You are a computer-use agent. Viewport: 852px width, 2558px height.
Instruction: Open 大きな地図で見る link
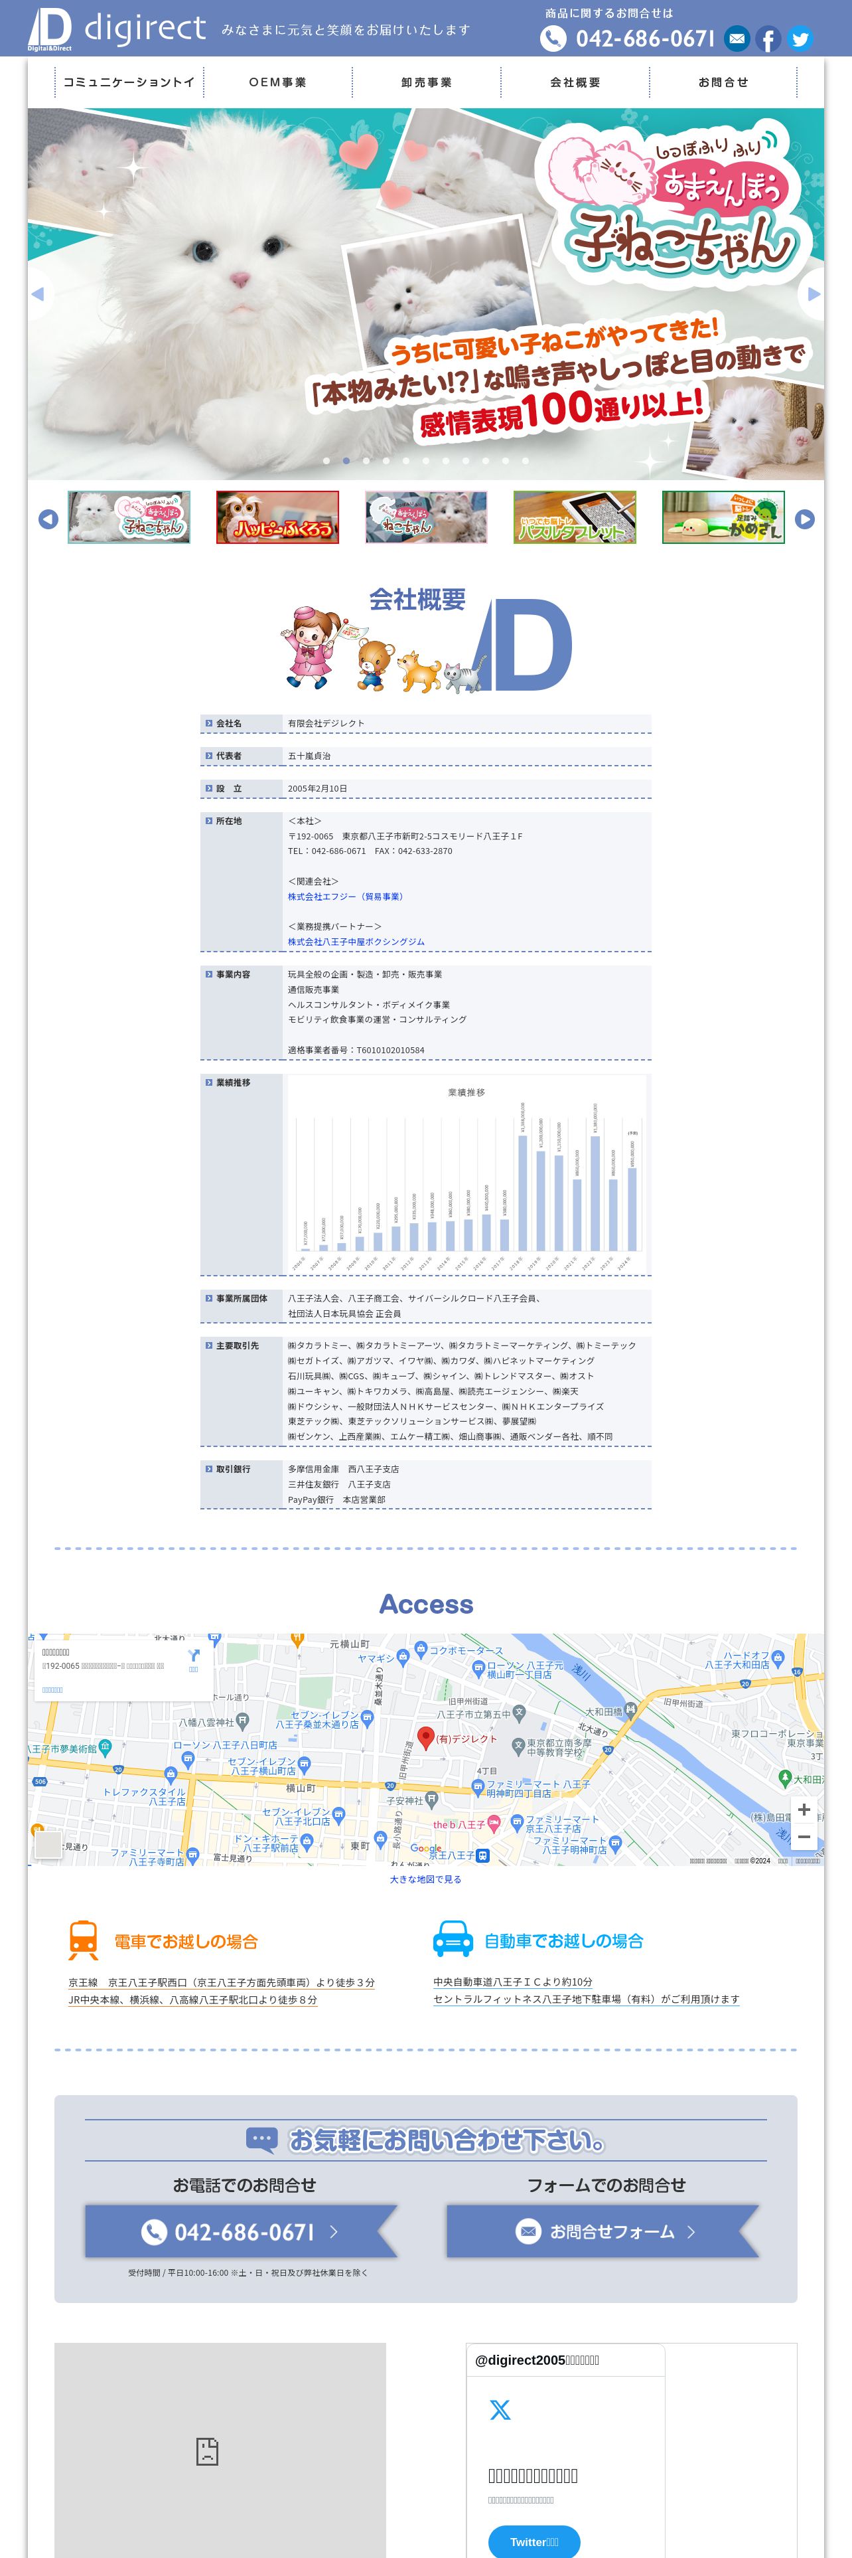tap(425, 1879)
